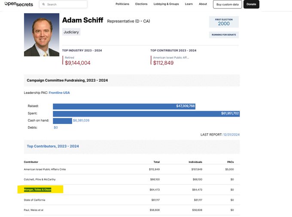This screenshot has height=217, width=292.
Task: Click the Running for Senate badge
Action: (x=224, y=35)
